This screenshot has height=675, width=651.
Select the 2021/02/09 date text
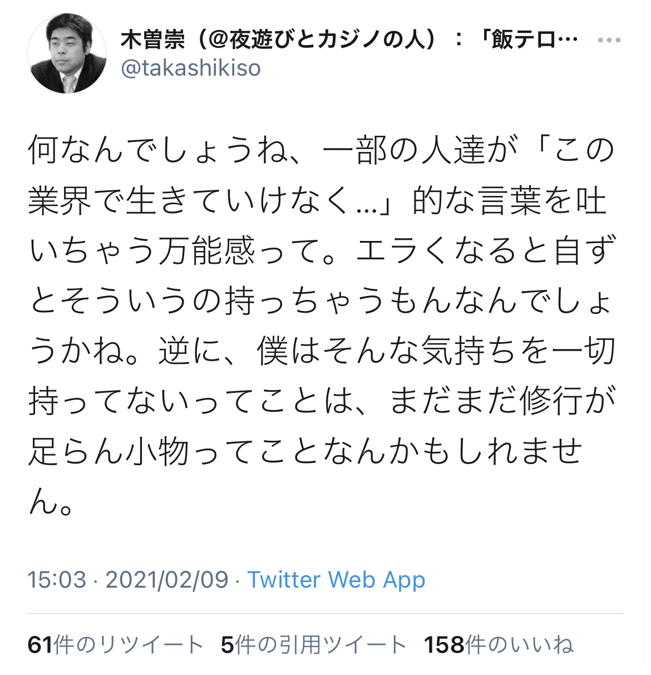tap(167, 579)
